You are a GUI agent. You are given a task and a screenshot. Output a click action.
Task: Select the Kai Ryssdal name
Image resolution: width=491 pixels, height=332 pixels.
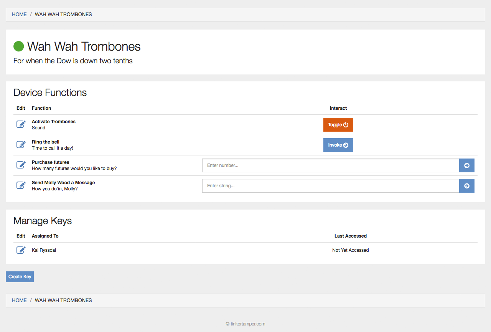pos(44,250)
